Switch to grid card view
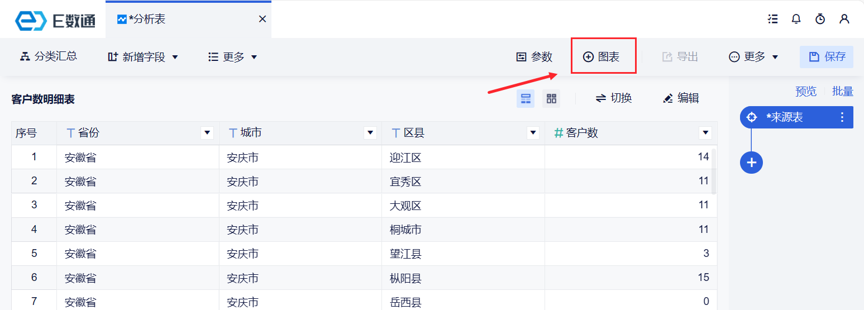Image resolution: width=864 pixels, height=310 pixels. pos(551,99)
